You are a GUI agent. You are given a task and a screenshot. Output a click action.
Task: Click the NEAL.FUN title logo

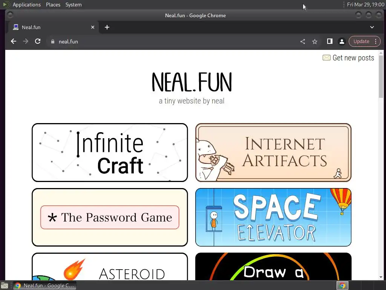192,82
